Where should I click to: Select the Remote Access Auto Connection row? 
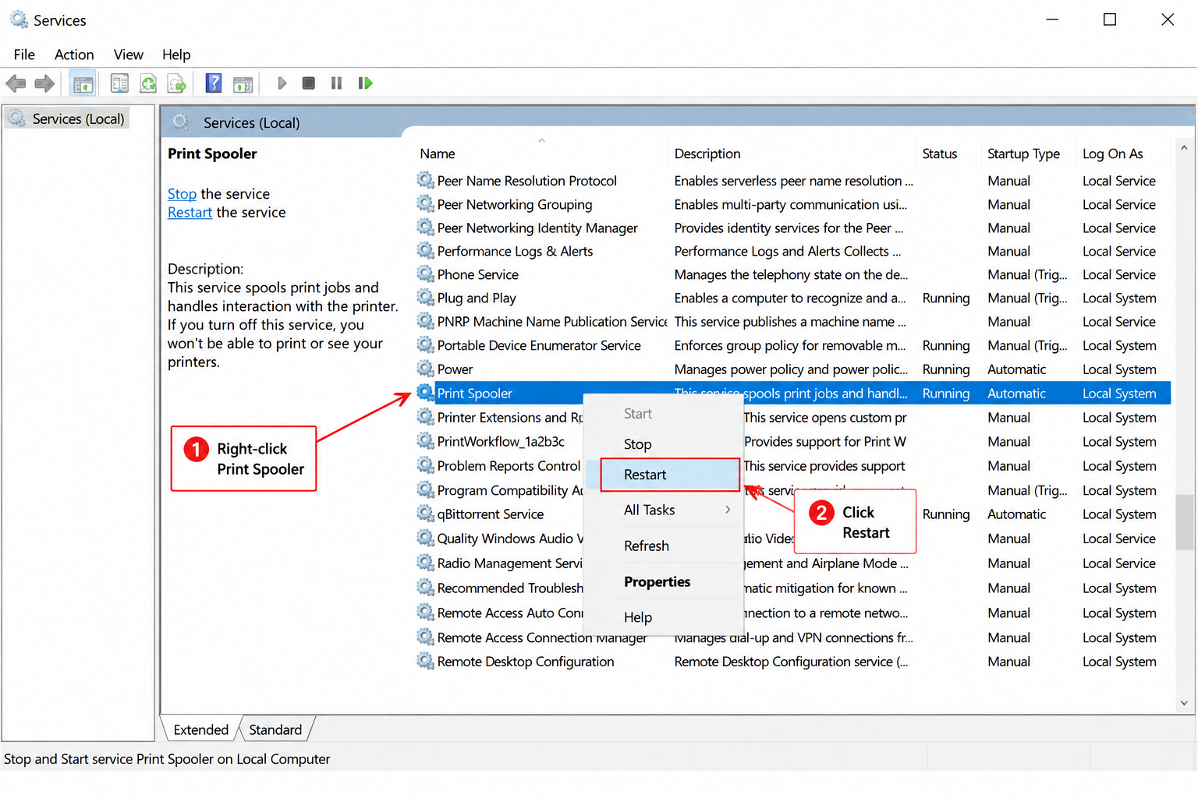point(792,613)
